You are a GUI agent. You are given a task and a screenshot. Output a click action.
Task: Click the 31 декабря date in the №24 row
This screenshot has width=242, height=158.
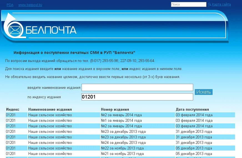194,143
